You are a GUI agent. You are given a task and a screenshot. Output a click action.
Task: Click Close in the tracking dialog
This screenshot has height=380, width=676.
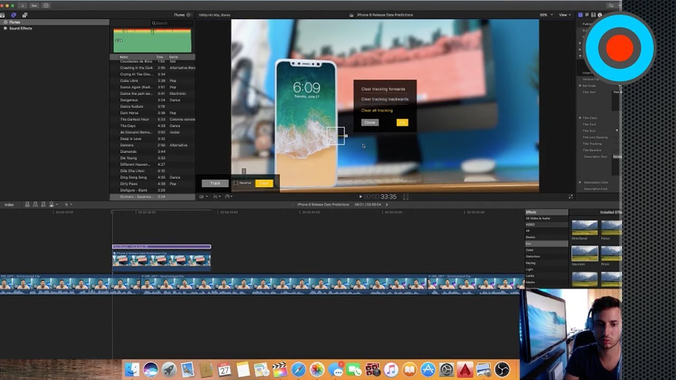coord(370,122)
